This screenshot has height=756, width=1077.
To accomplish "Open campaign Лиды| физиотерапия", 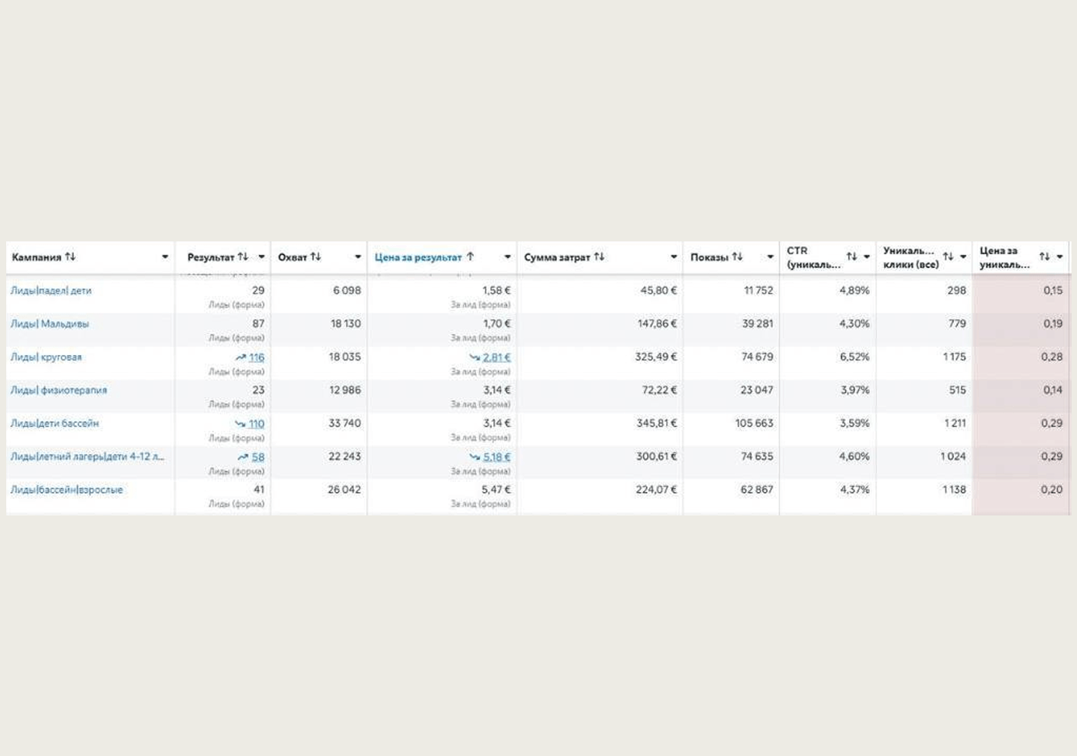I will (58, 390).
